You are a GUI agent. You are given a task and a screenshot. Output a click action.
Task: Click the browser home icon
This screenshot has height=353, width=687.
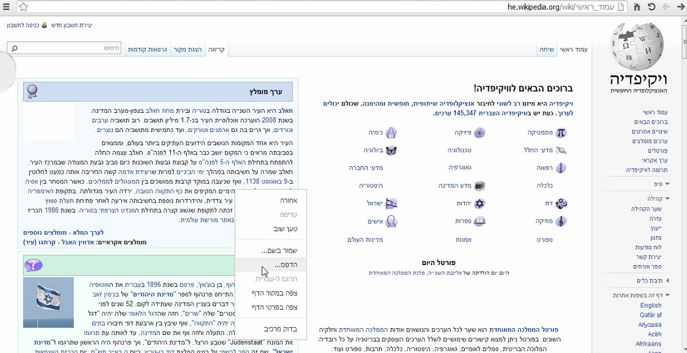(x=637, y=7)
